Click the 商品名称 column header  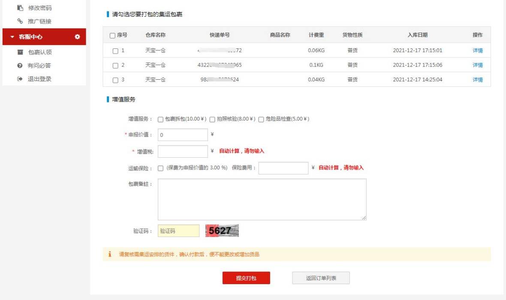[x=280, y=35]
